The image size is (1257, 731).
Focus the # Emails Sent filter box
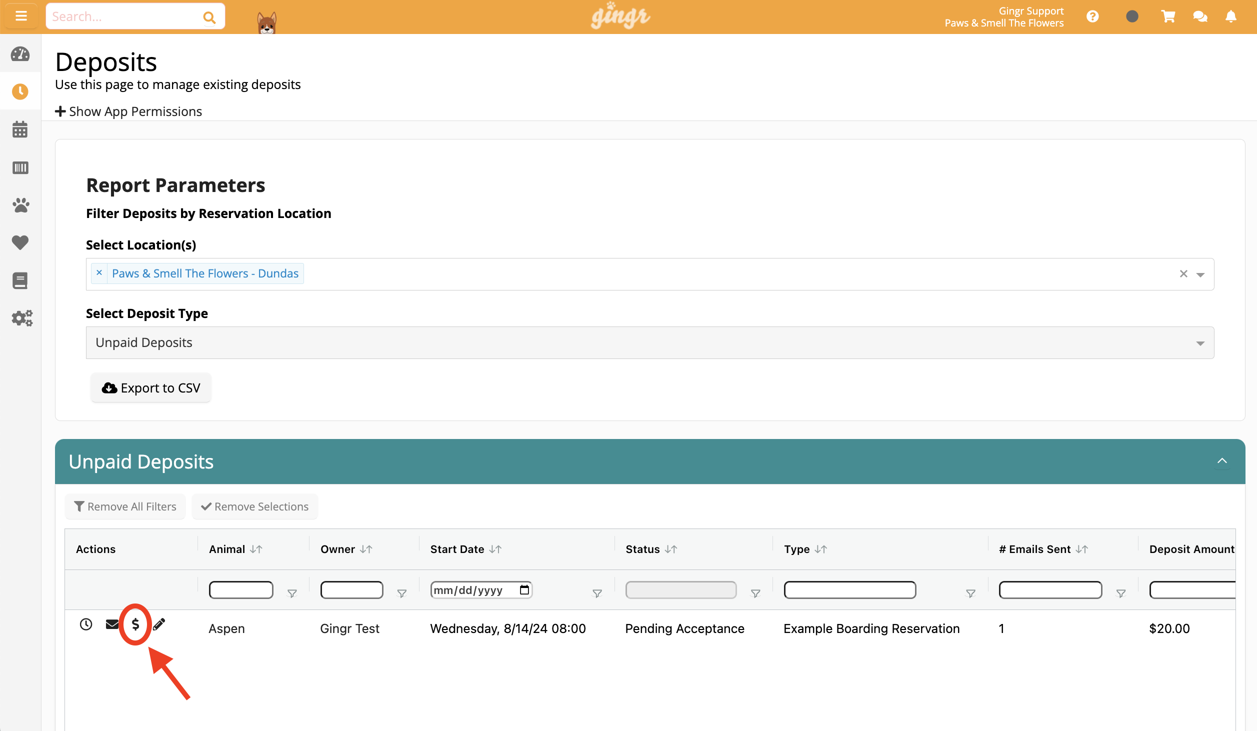(1050, 590)
